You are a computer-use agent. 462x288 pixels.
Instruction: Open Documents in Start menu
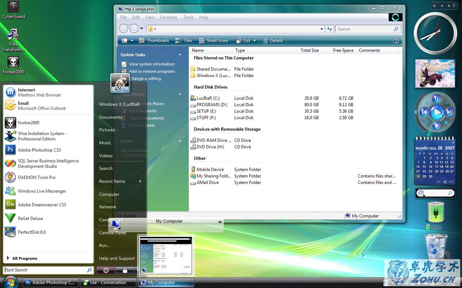110,117
